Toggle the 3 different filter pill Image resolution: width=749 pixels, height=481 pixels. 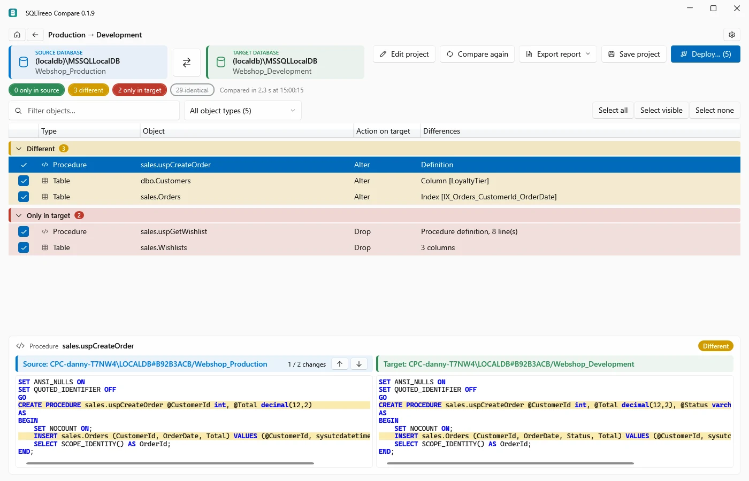(88, 90)
